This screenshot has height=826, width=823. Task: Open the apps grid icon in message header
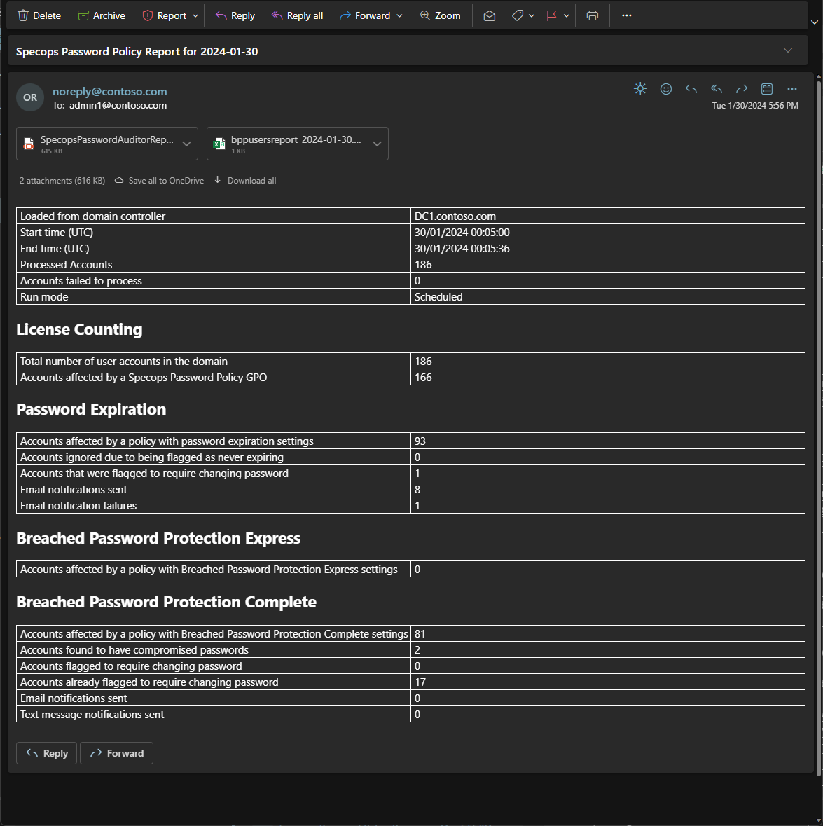point(767,88)
